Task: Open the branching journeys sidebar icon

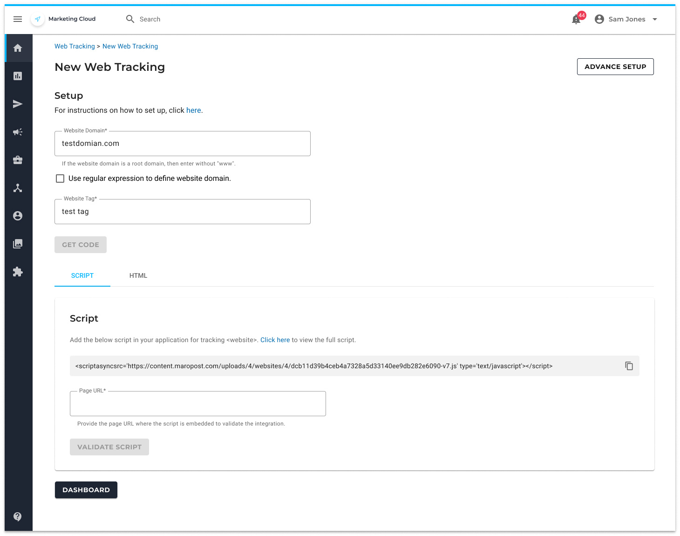Action: pyautogui.click(x=18, y=188)
